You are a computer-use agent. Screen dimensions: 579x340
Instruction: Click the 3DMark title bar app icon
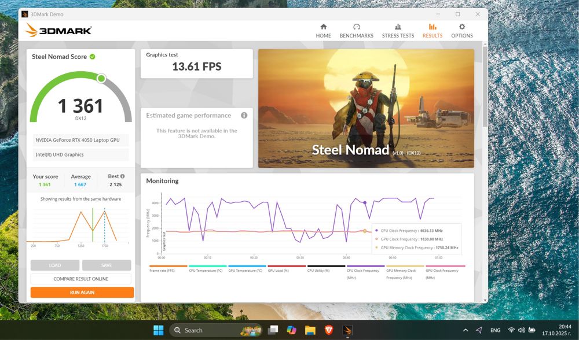[25, 14]
